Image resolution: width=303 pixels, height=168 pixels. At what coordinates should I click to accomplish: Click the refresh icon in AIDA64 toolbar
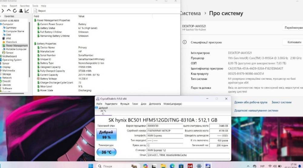pos(15,11)
